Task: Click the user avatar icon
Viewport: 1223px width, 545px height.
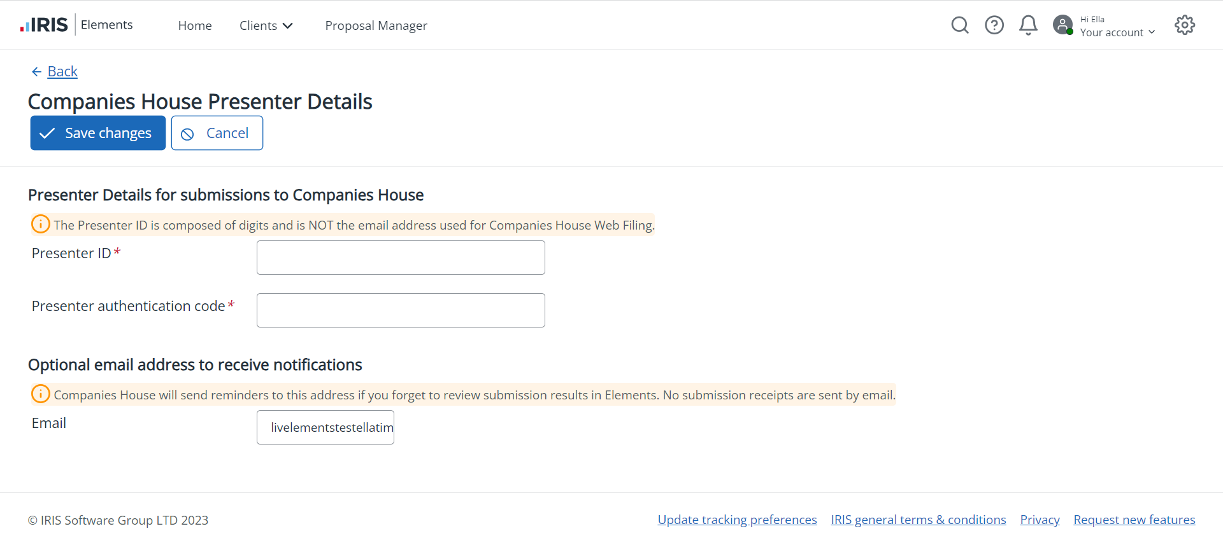Action: pyautogui.click(x=1062, y=25)
